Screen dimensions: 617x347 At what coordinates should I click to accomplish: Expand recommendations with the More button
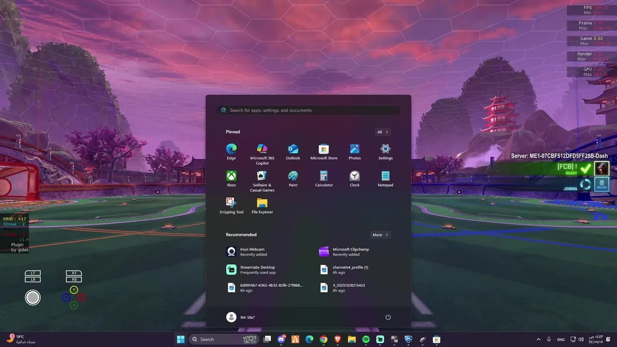pos(380,235)
